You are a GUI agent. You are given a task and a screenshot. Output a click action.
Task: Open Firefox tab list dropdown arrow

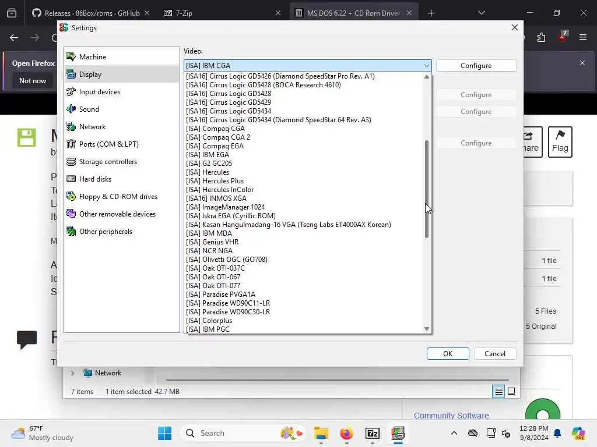pyautogui.click(x=481, y=13)
